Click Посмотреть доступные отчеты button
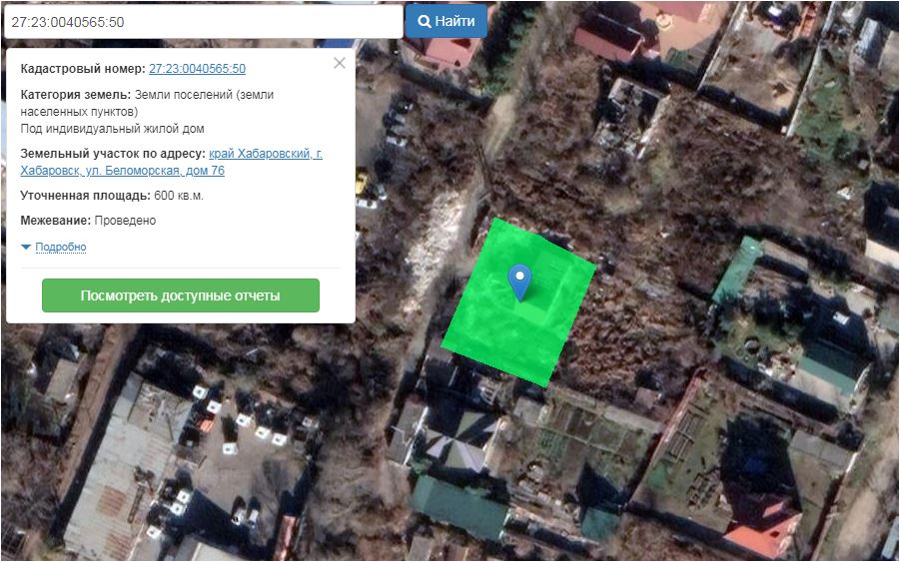900x562 pixels. (x=180, y=295)
